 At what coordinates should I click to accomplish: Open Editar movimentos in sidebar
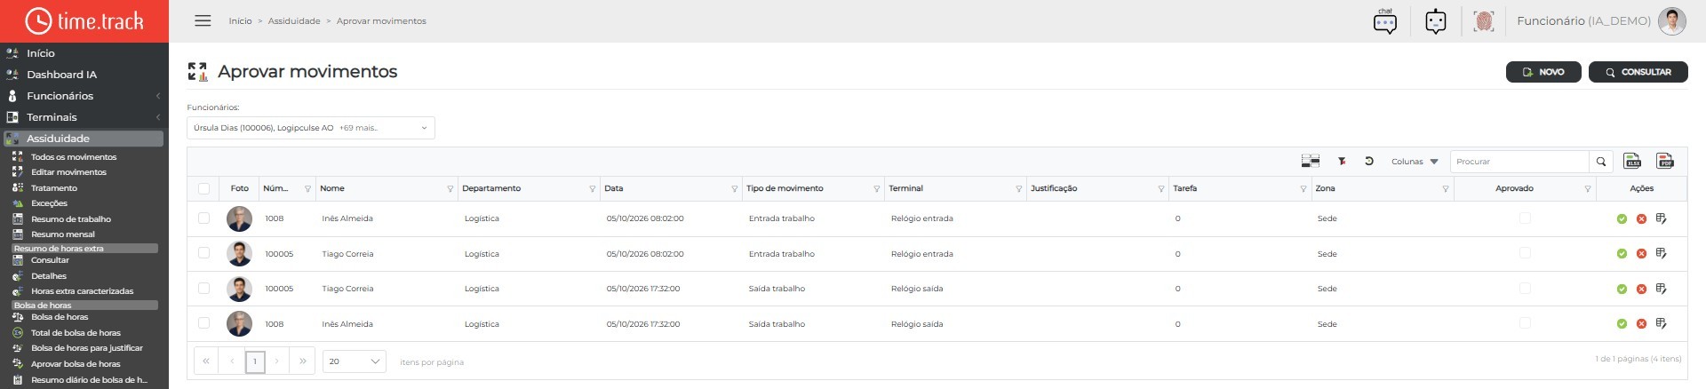point(68,172)
